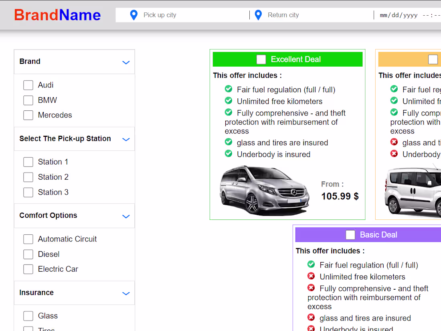Click 'Unlimited free kilometers' in Excellent Deal

point(279,102)
